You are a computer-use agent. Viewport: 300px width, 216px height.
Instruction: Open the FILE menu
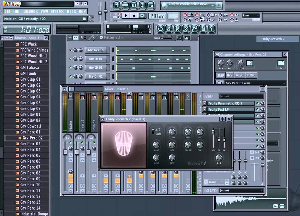[8, 11]
